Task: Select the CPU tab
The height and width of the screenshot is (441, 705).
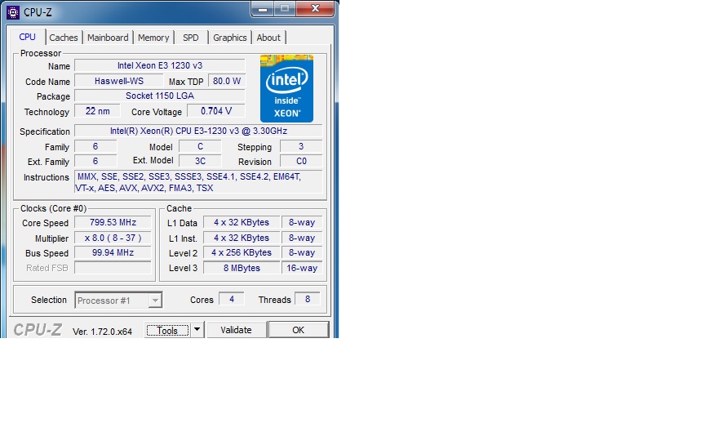Action: click(x=27, y=37)
